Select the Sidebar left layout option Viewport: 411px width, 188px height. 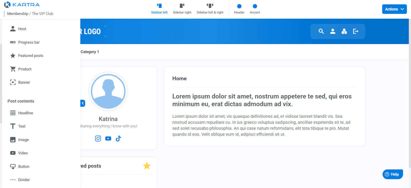[159, 9]
